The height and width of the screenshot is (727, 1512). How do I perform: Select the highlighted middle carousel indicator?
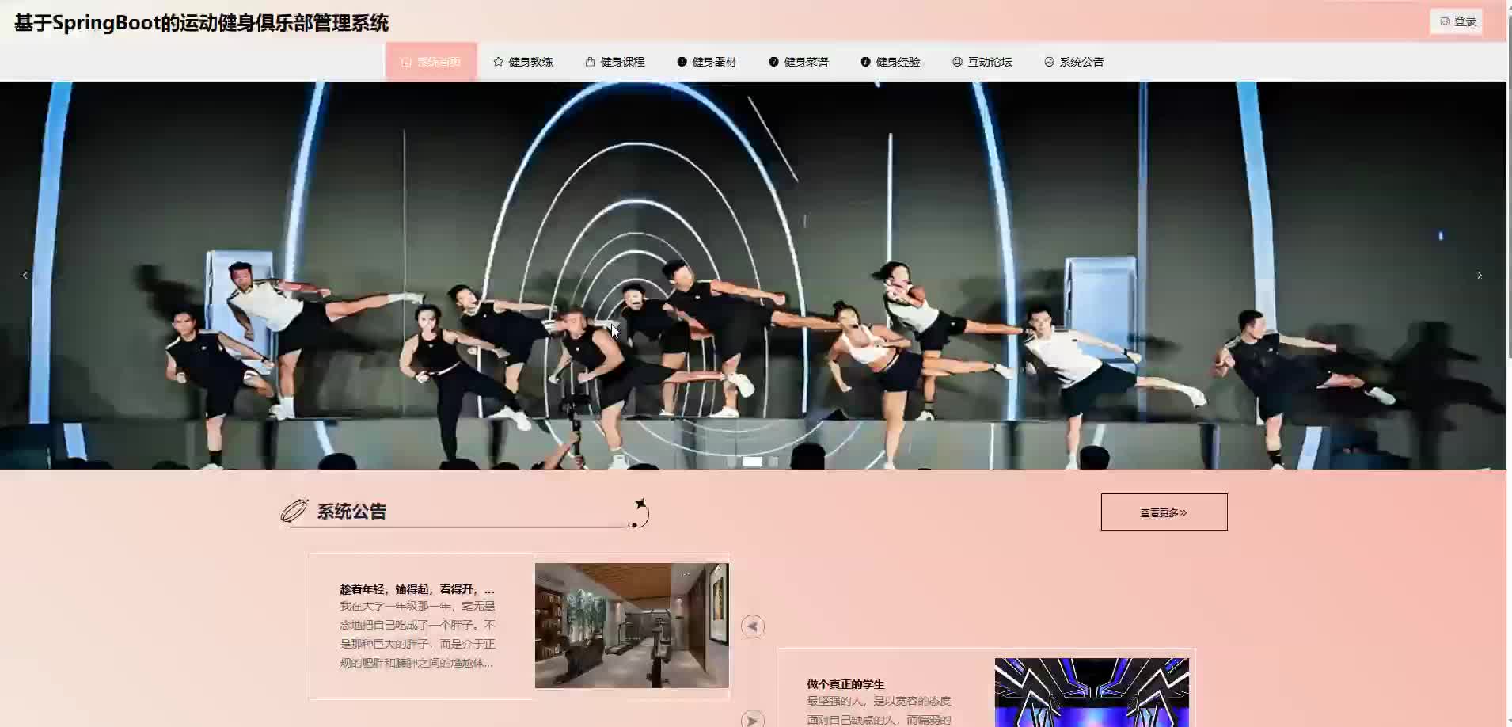coord(753,461)
